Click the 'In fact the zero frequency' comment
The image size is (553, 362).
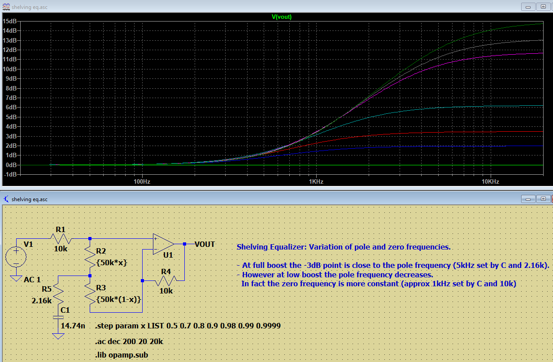click(x=379, y=284)
